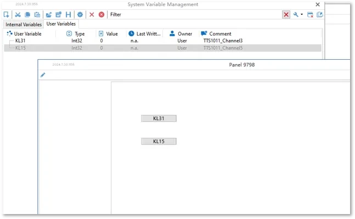Click the scissors cut icon
This screenshot has height=219, width=355.
(x=18, y=14)
